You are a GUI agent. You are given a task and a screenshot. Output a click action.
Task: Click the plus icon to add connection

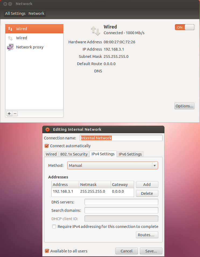pyautogui.click(x=9, y=114)
